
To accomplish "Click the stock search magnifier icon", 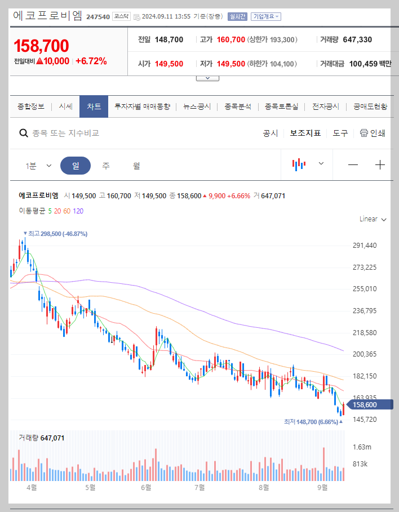I will [x=23, y=132].
